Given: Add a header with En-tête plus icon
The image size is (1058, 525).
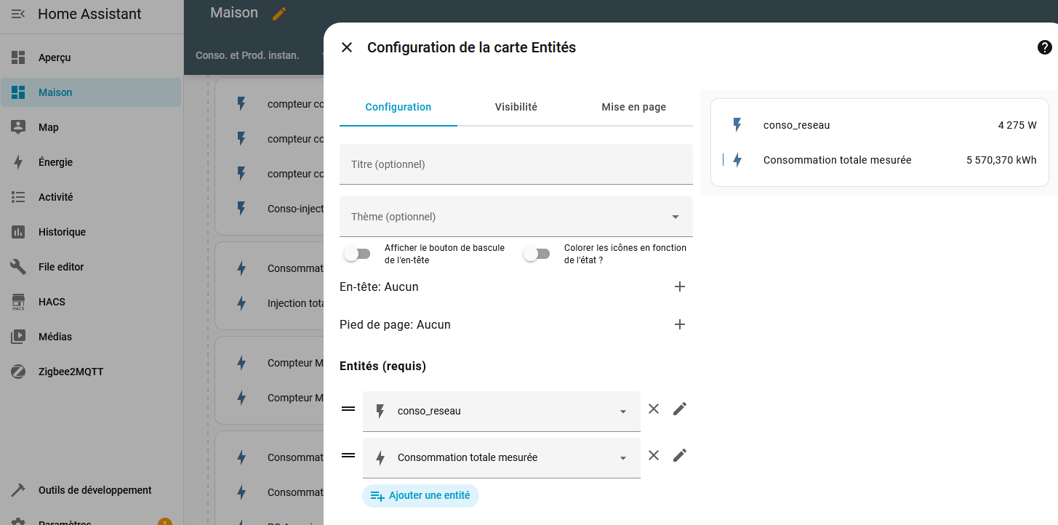Looking at the screenshot, I should (679, 286).
